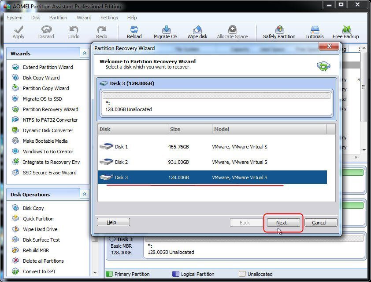Screen dimensions: 371x282
Task: Open the Help menu
Action: 132,18
